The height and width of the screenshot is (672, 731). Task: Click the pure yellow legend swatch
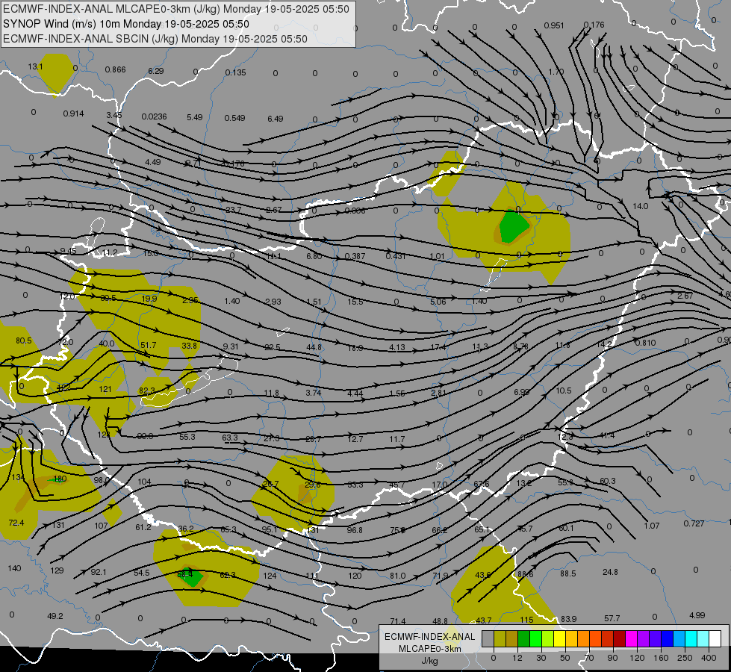coord(559,638)
